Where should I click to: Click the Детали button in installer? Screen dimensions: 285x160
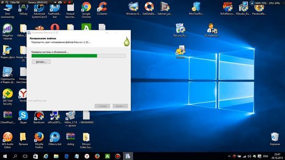tap(41, 62)
